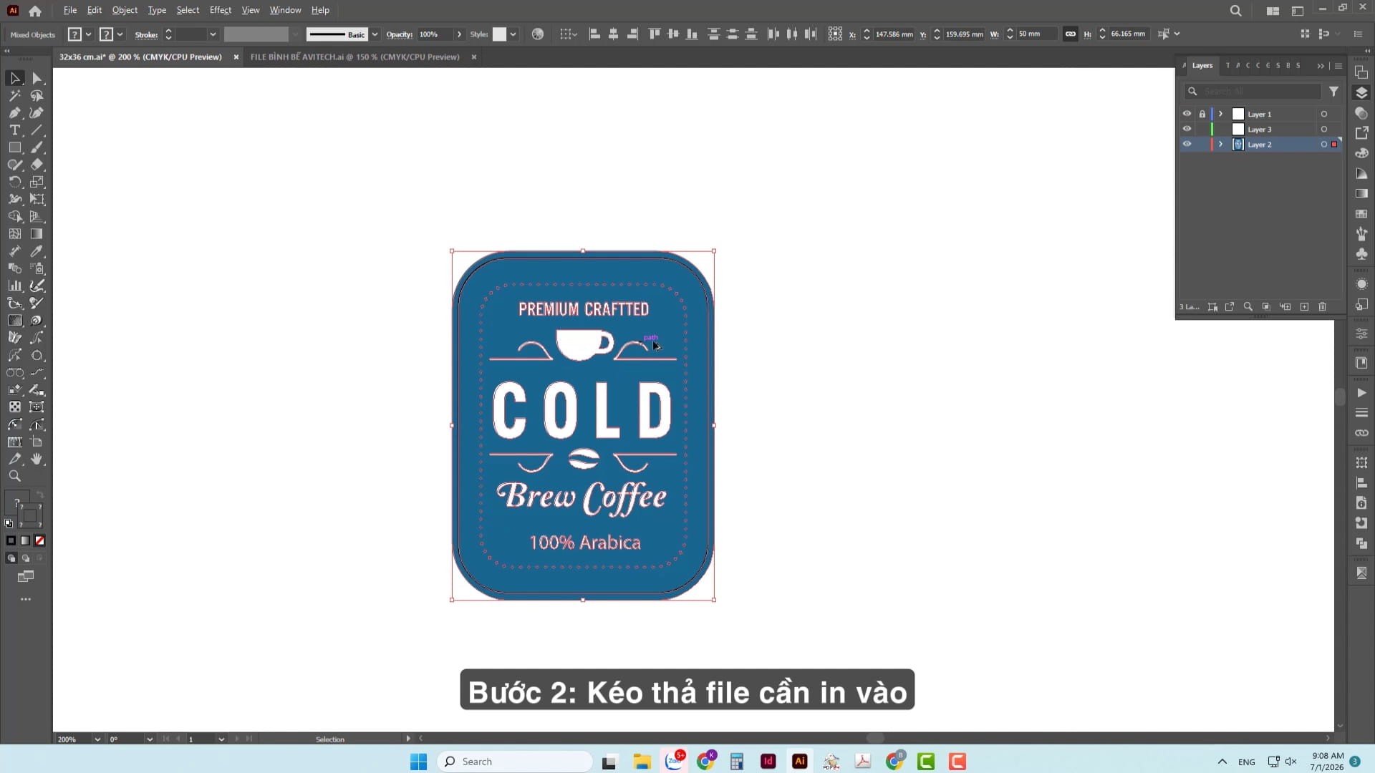The image size is (1375, 773).
Task: Select the Paintbrush tool
Action: (x=37, y=147)
